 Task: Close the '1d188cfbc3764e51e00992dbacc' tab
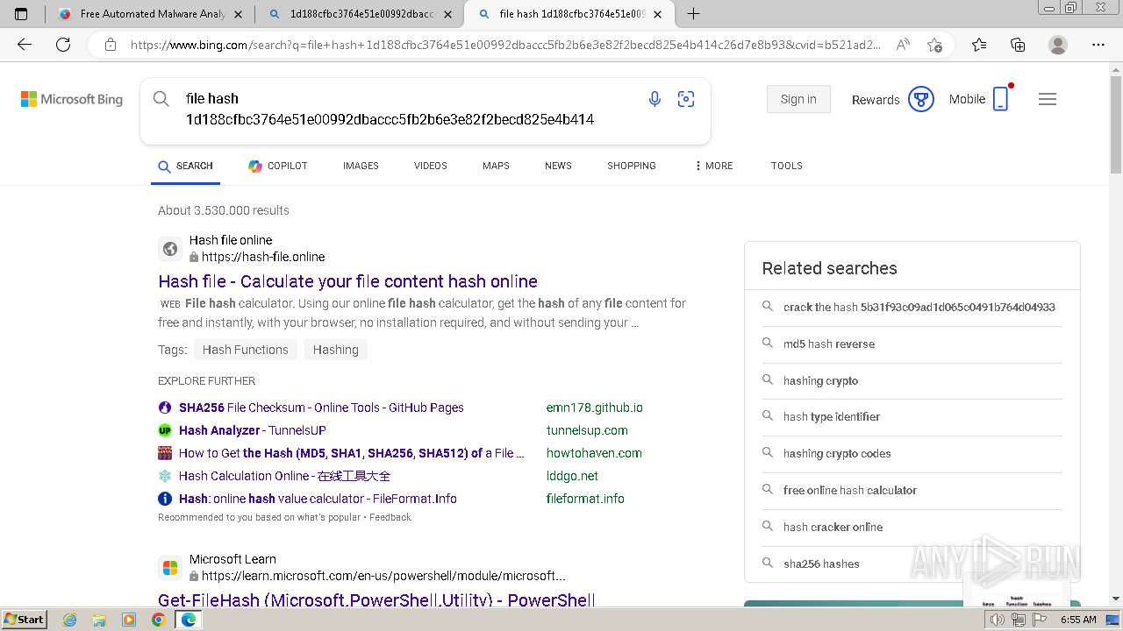coord(448,14)
